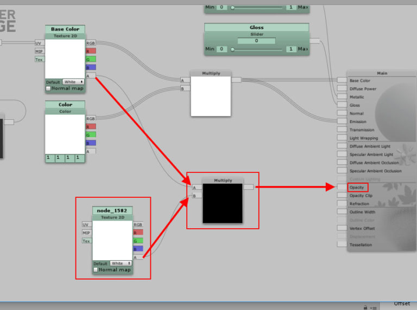Open Default White dropdown on Base Color node
417x310 pixels.
73,82
